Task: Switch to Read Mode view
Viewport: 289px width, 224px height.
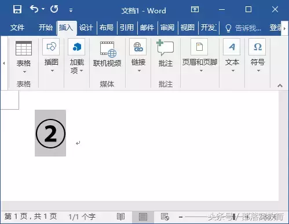Action: click(121, 216)
